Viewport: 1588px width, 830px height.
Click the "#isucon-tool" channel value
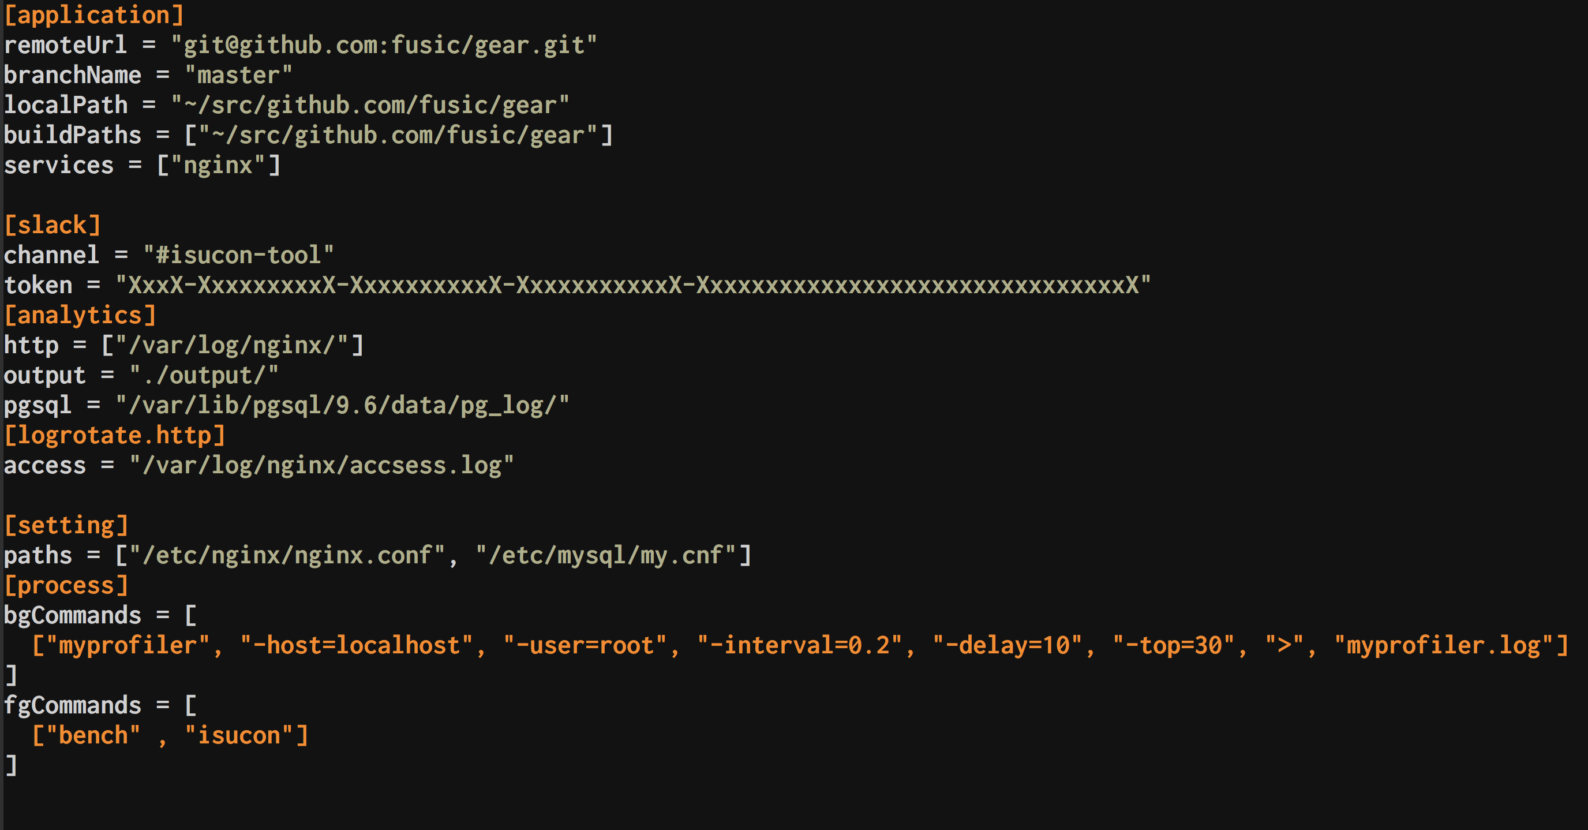pos(238,255)
